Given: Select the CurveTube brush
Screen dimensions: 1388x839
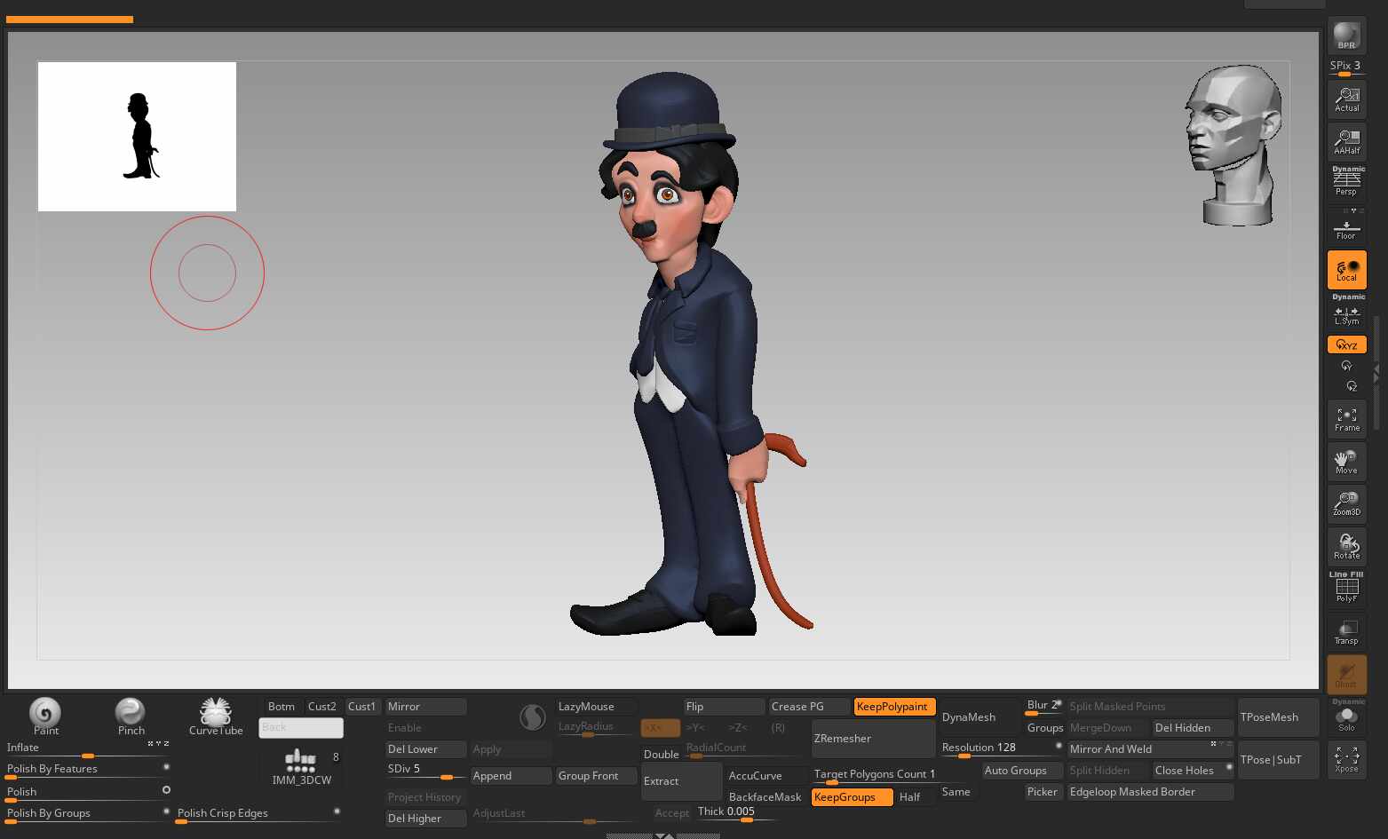Looking at the screenshot, I should pos(216,716).
